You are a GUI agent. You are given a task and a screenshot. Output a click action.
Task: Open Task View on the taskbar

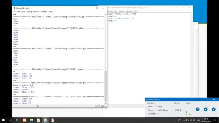(17, 120)
